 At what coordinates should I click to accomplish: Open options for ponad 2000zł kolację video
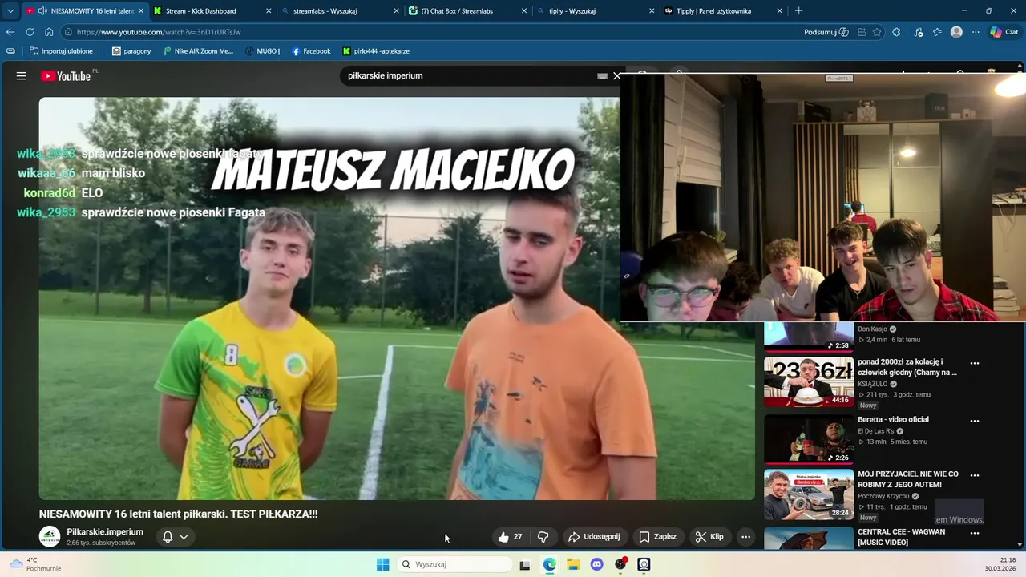click(975, 363)
